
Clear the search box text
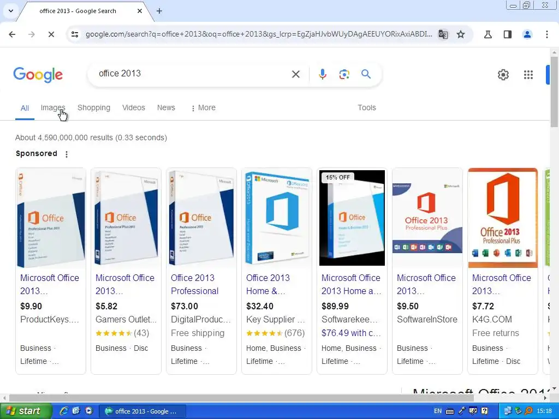tap(295, 74)
